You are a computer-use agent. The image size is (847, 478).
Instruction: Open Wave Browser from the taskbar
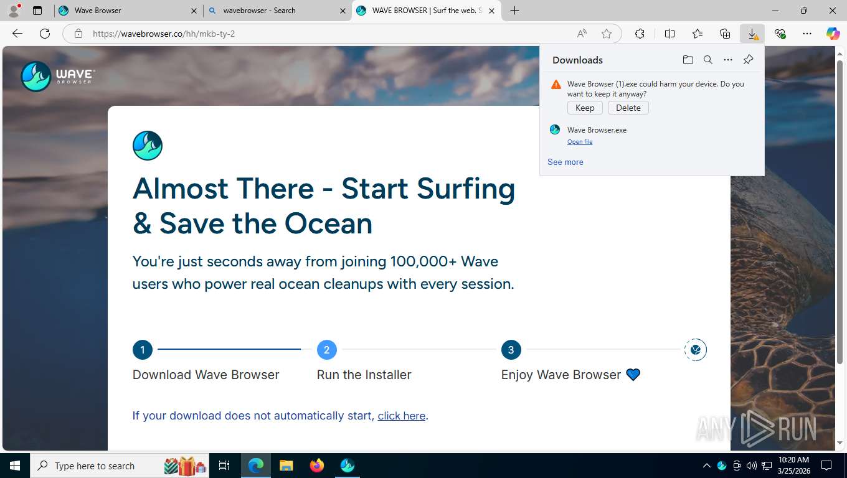pos(348,466)
